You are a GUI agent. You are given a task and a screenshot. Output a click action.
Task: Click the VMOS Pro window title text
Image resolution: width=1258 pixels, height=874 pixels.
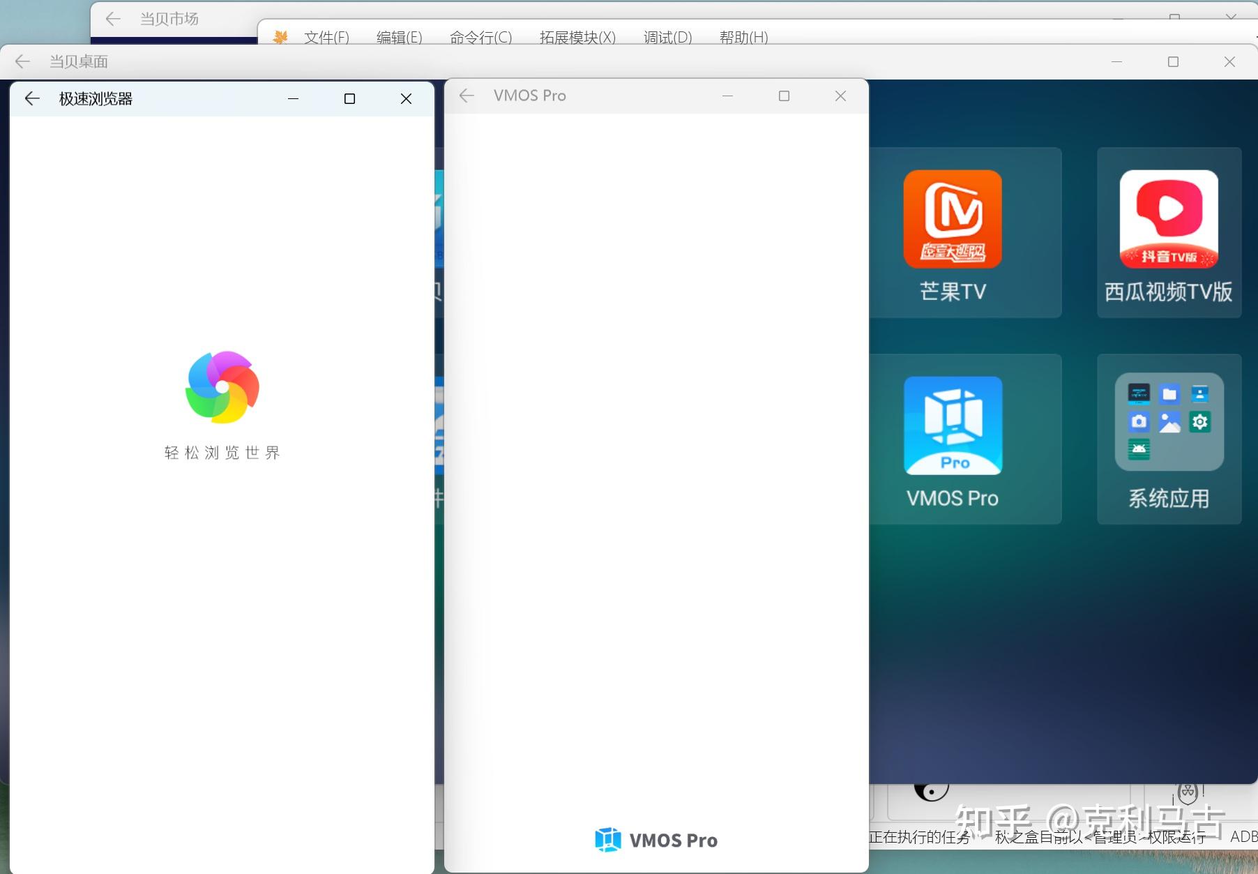click(x=530, y=96)
